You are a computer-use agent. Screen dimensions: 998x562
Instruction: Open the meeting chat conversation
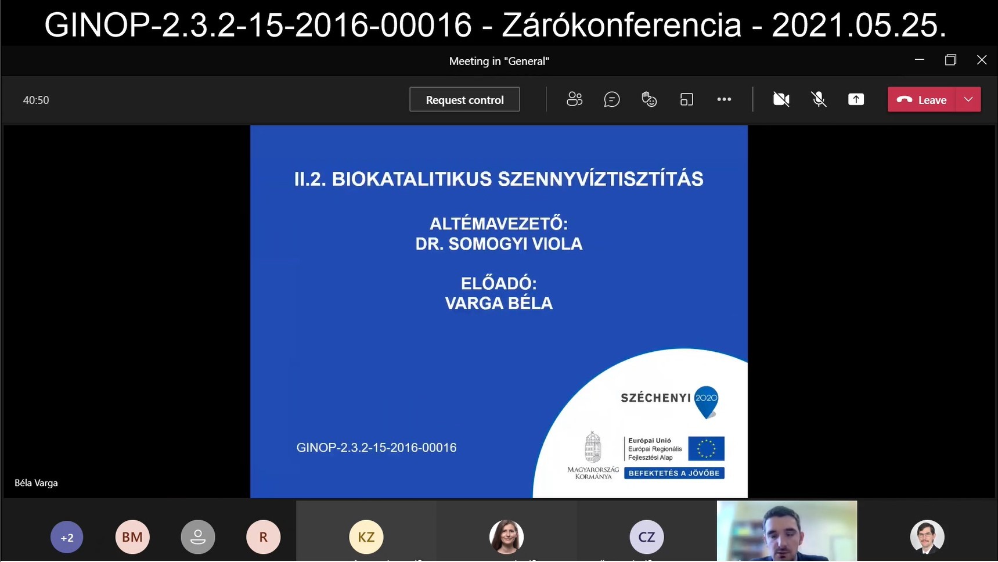612,99
